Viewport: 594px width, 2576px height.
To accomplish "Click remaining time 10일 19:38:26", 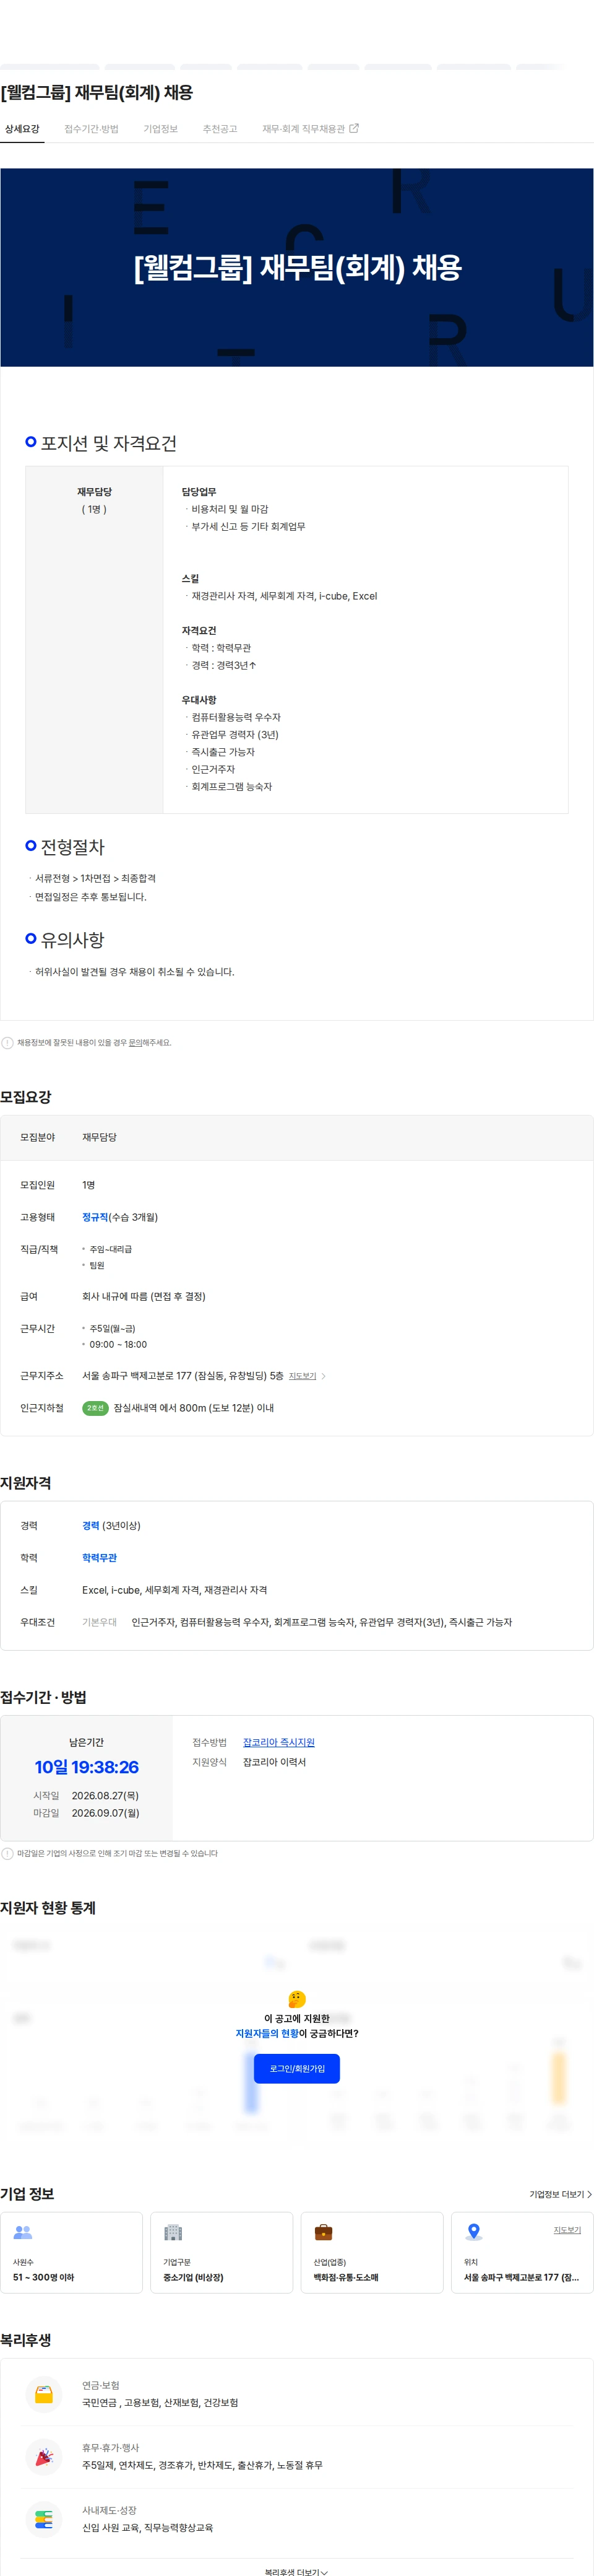I will coord(87,1767).
